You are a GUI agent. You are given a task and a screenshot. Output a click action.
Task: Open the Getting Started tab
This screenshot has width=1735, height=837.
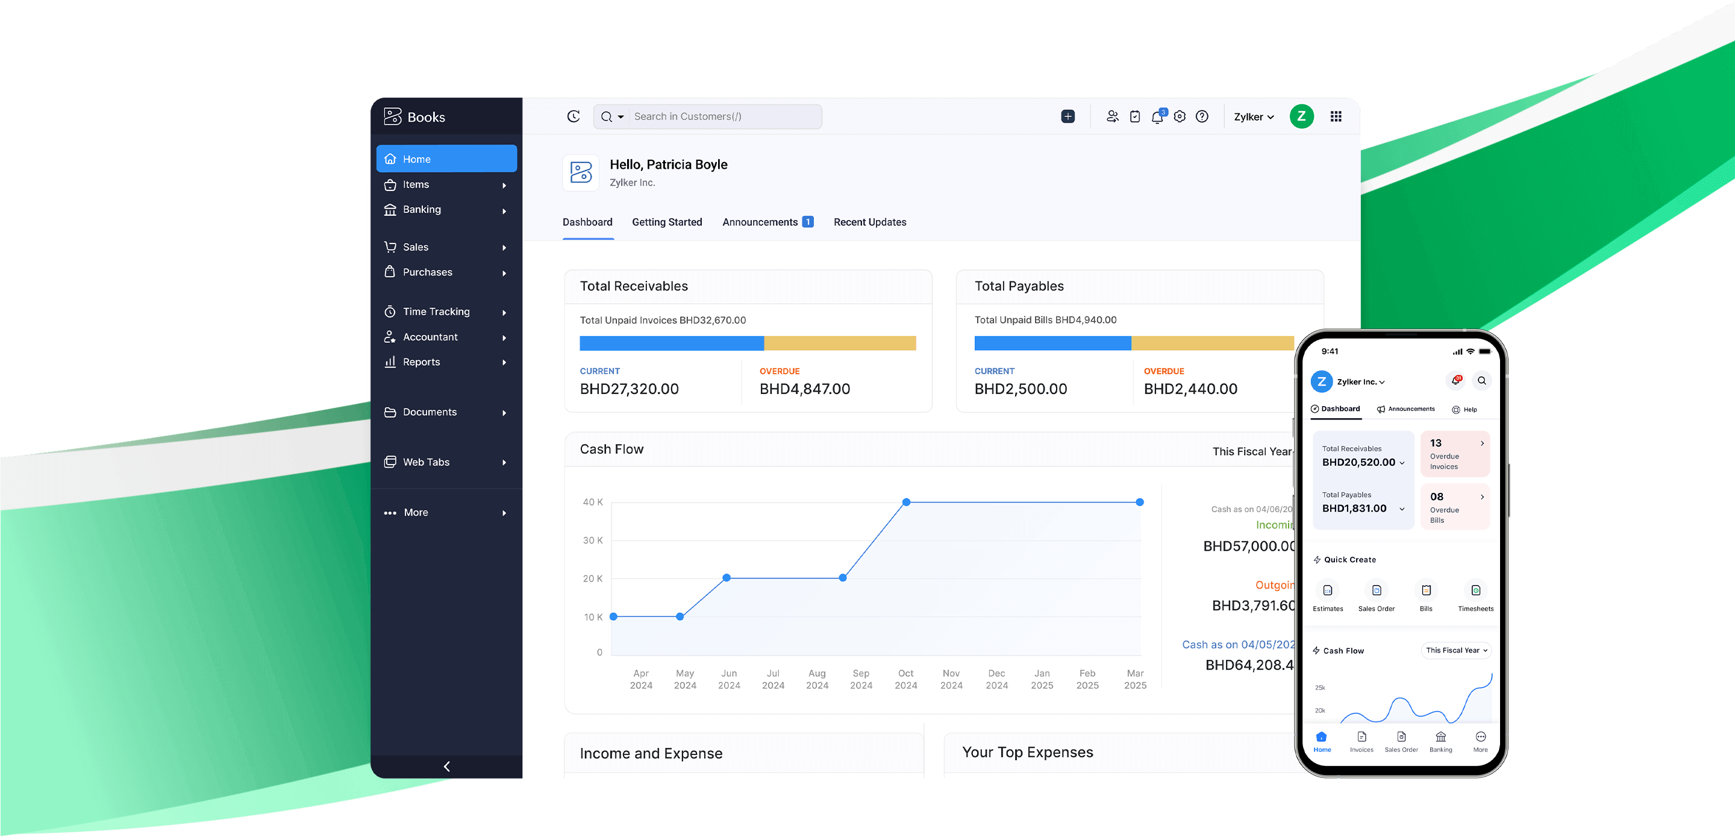click(x=666, y=222)
